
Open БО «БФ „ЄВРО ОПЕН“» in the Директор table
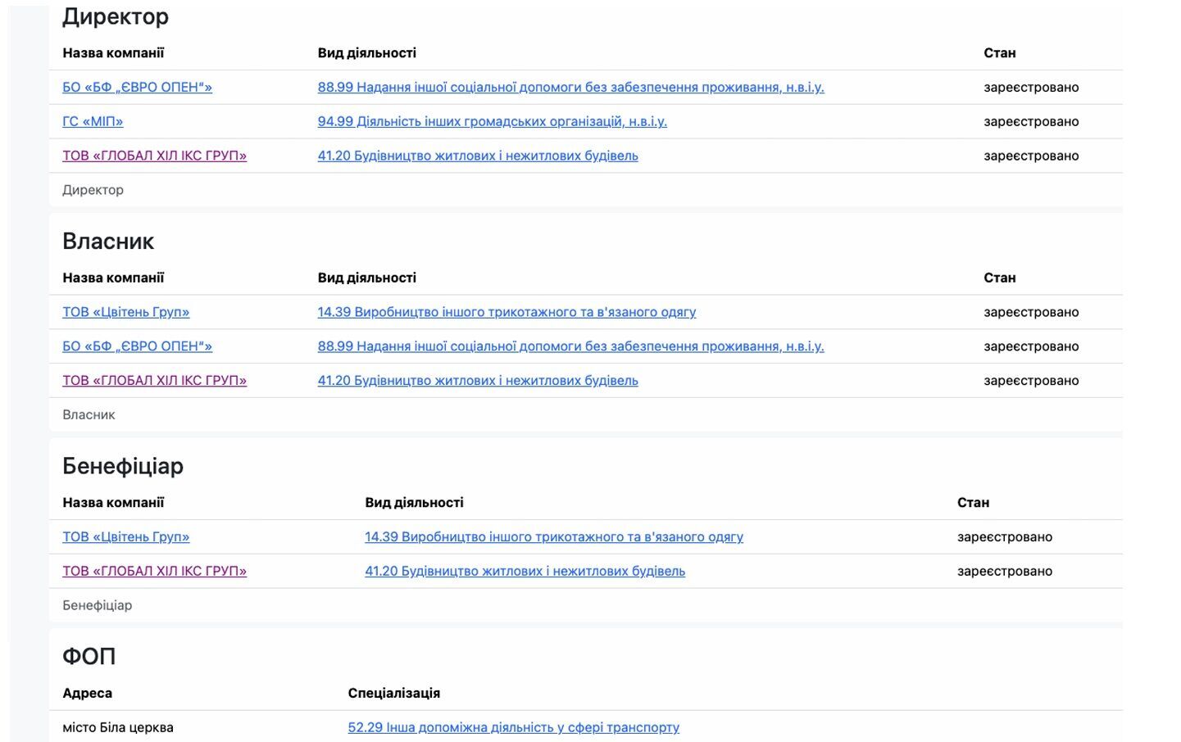coord(137,88)
